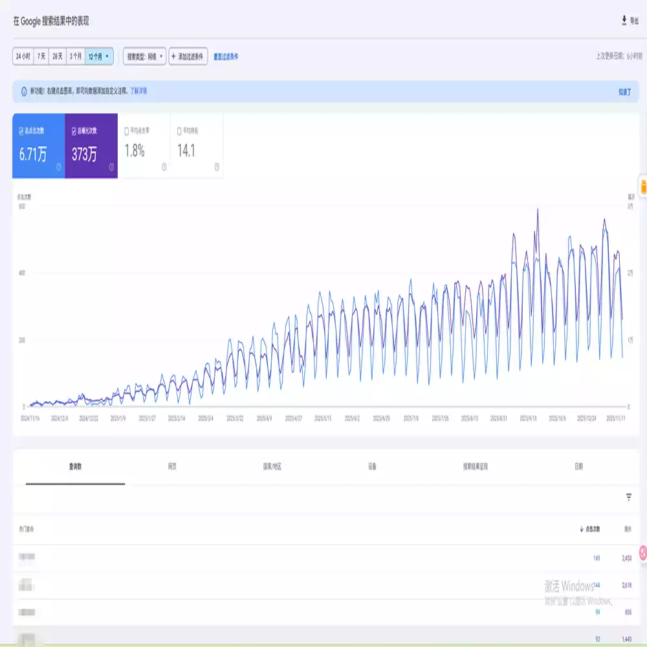Uncheck the 总曝光次数 metric checkbox
This screenshot has height=647, width=647.
click(74, 131)
